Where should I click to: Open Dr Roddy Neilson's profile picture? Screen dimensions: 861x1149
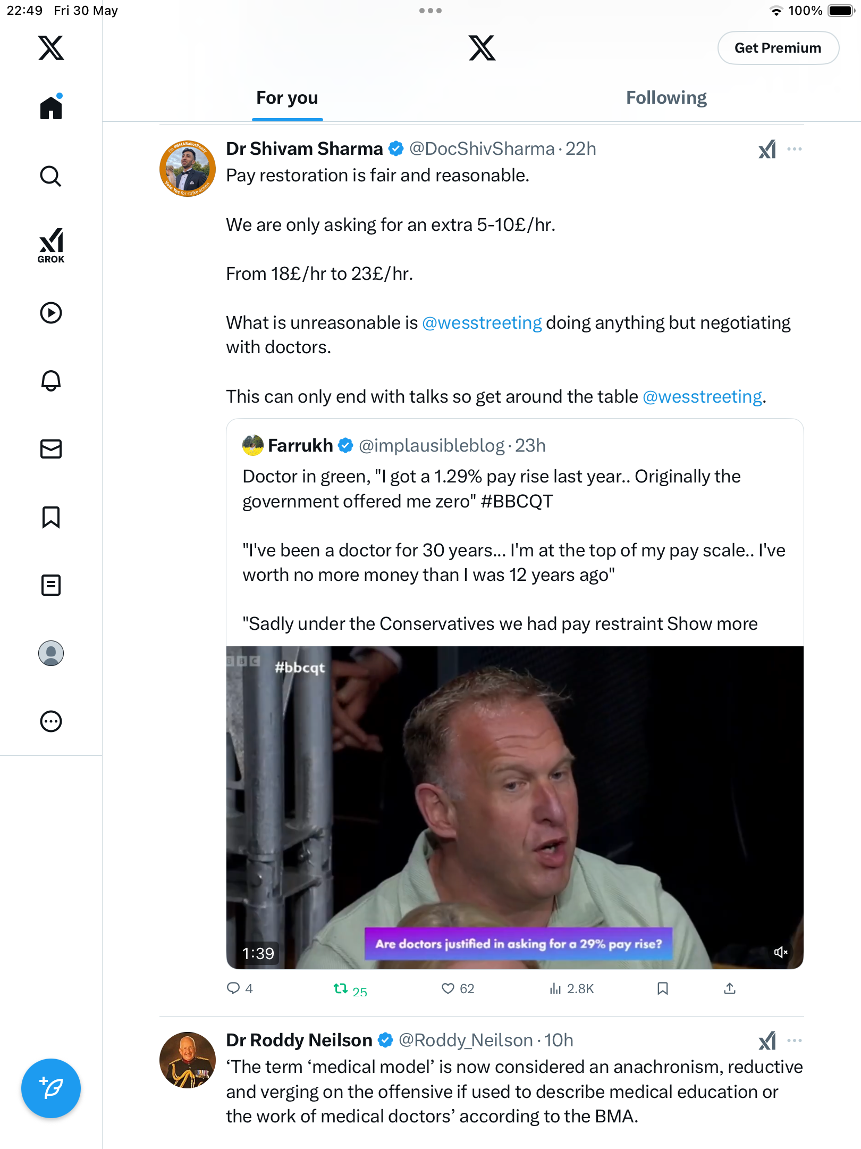click(x=188, y=1060)
